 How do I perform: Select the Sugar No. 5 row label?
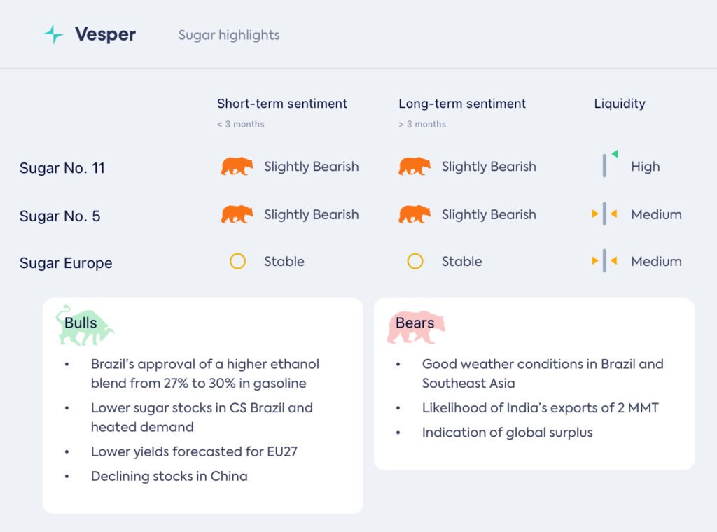tap(60, 216)
